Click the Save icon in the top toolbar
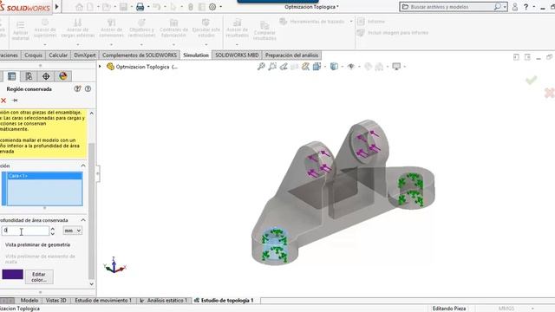555x312 pixels. coord(123,7)
